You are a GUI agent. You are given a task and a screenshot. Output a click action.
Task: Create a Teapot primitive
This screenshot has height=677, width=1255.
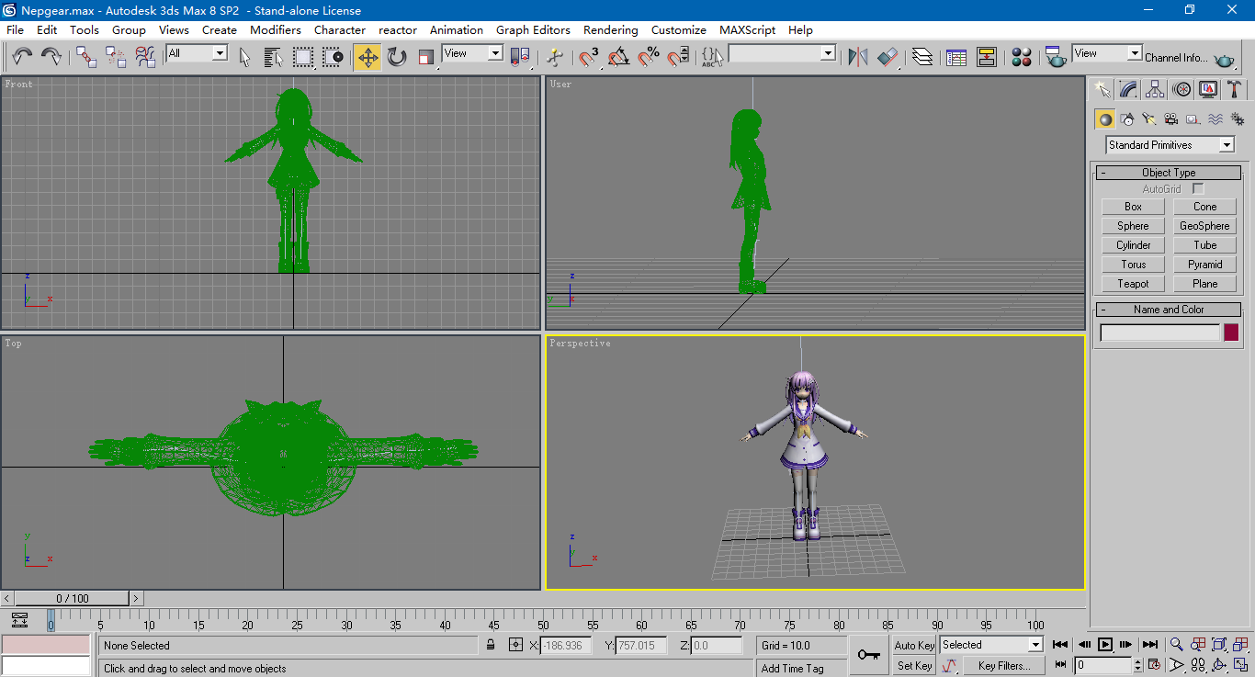tap(1133, 284)
